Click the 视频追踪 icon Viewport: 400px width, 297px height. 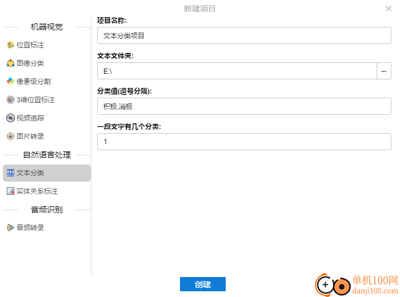pyautogui.click(x=10, y=118)
